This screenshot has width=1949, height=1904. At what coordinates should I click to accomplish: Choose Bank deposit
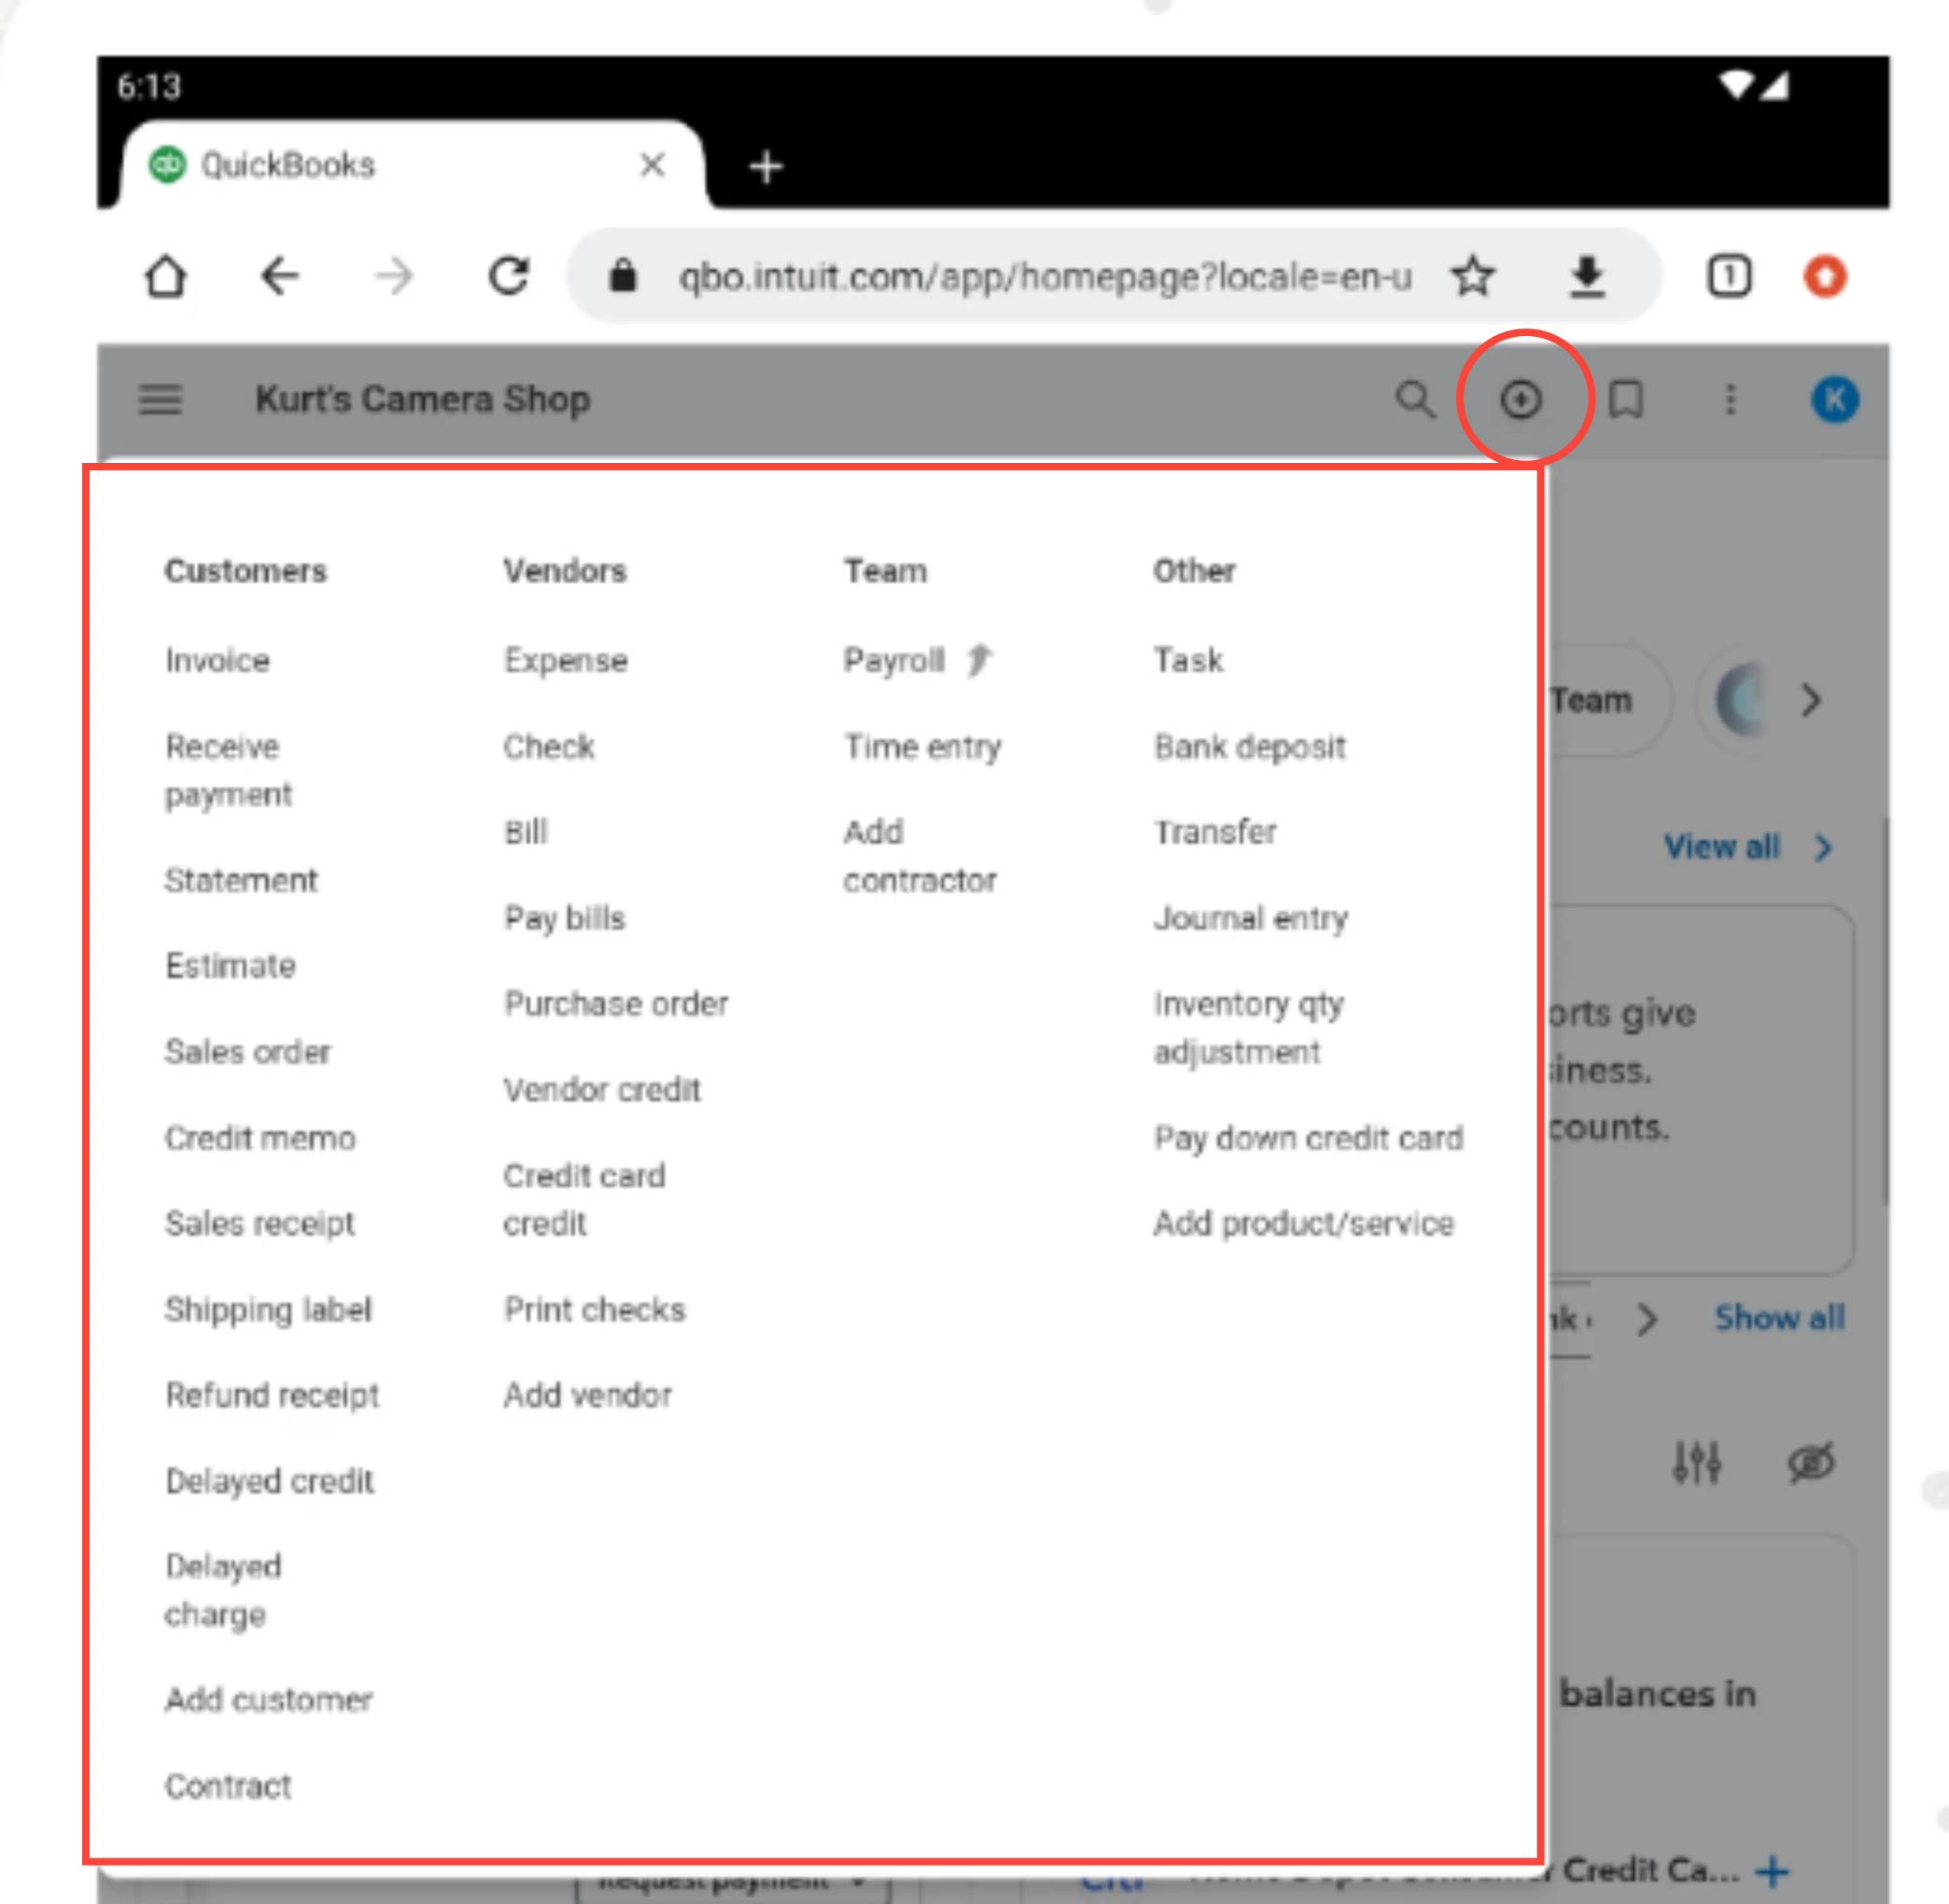[1250, 747]
